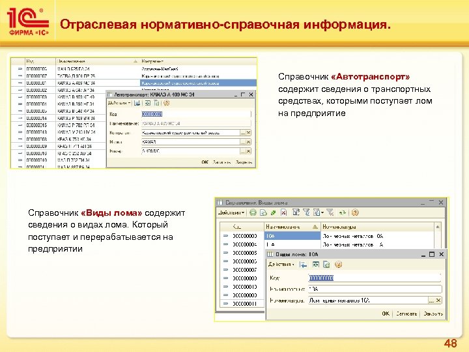
Task: Click Код field in Виды лома: 10А dialog
Action: coord(375,278)
